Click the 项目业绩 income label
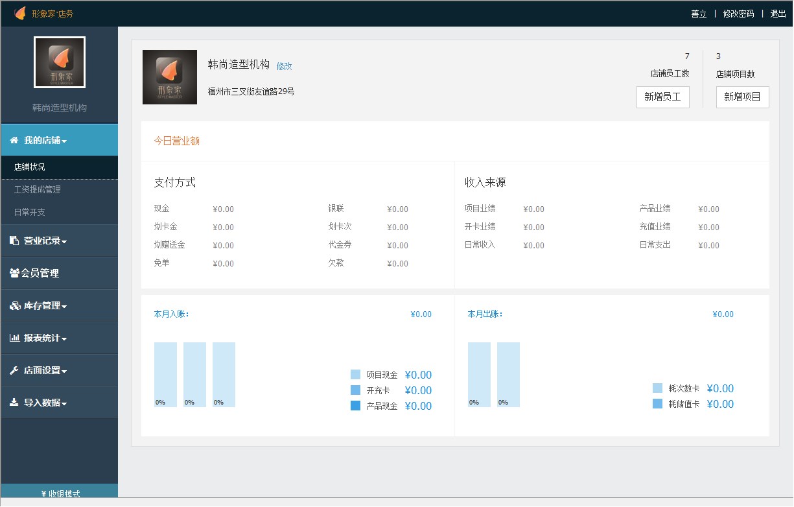Screen dimensions: 794x507 [480, 209]
